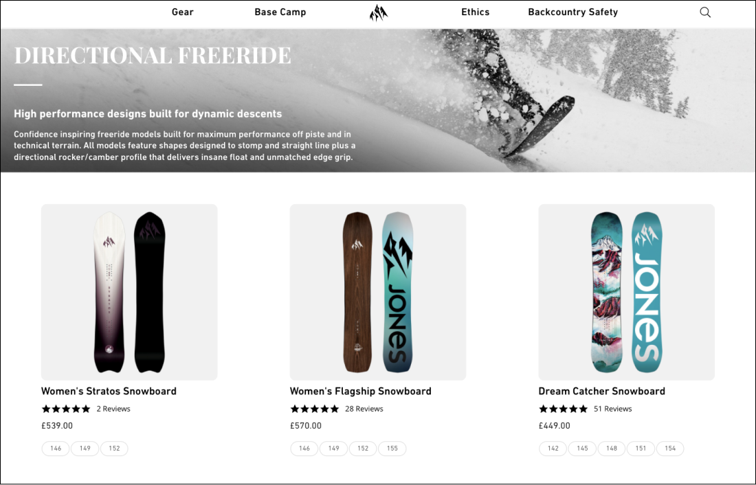Read the 28 Reviews link
The height and width of the screenshot is (485, 756).
coord(364,409)
